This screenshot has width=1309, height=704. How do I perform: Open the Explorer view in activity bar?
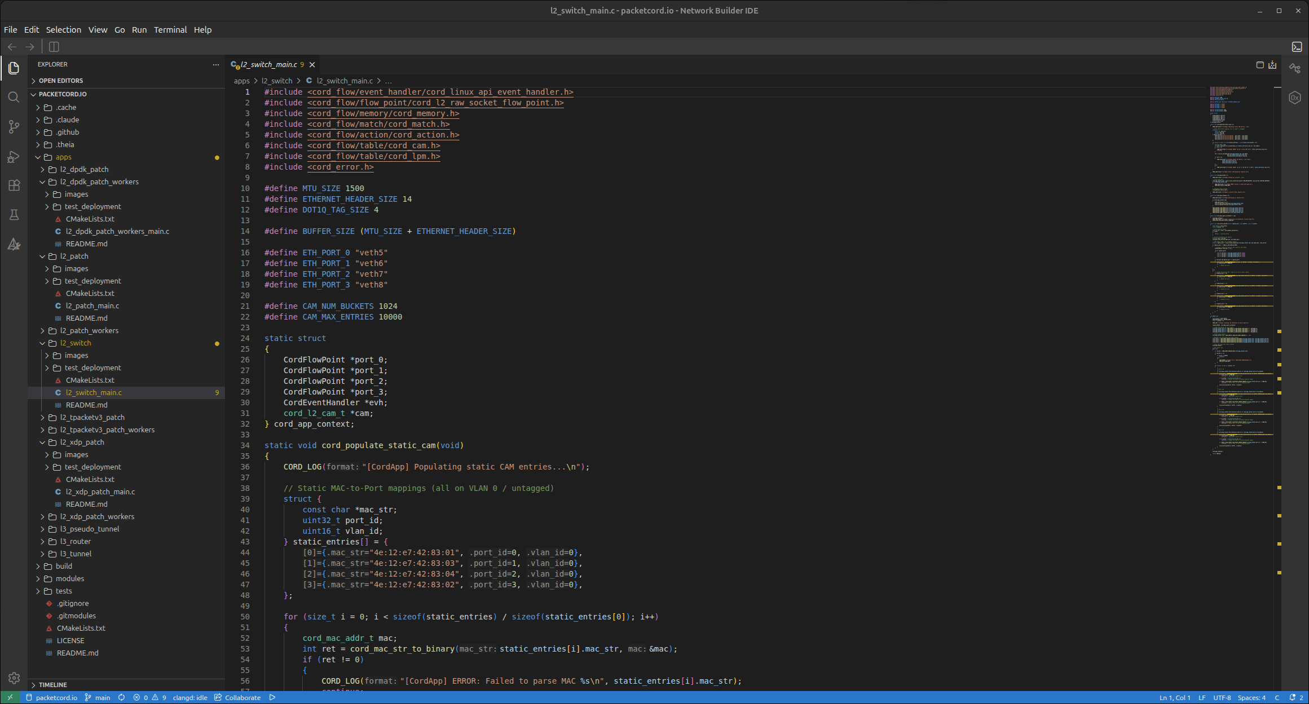14,68
